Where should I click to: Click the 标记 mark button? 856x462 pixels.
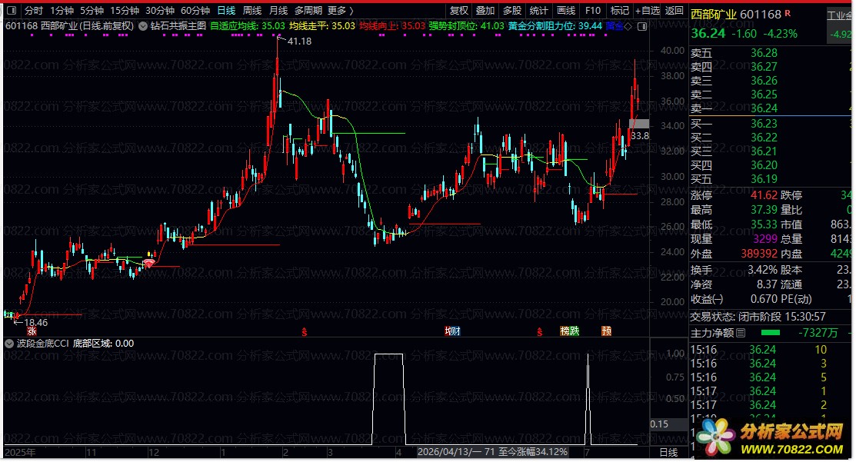coord(620,10)
